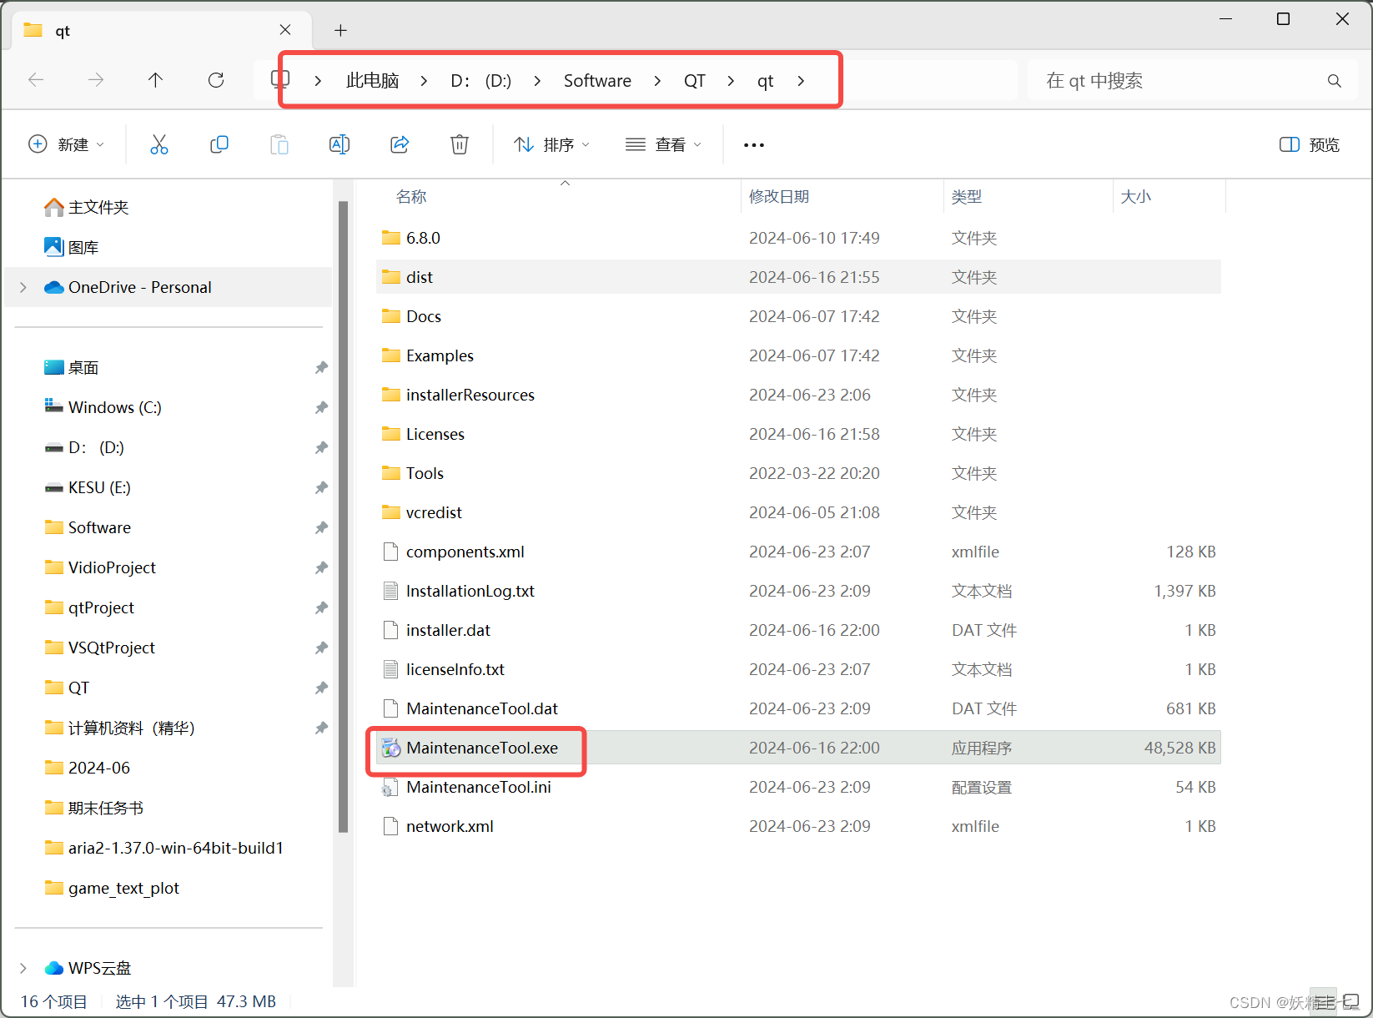This screenshot has height=1018, width=1373.
Task: Click the Copy icon in toolbar
Action: coord(219,144)
